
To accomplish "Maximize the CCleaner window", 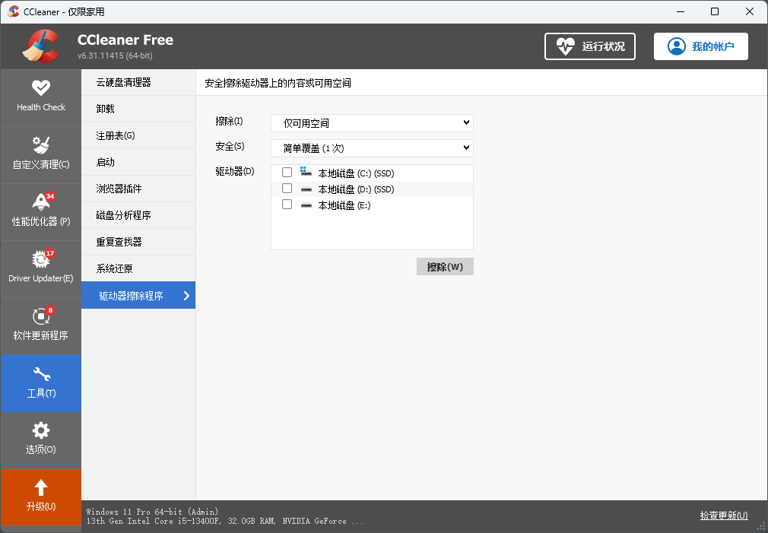I will 715,11.
